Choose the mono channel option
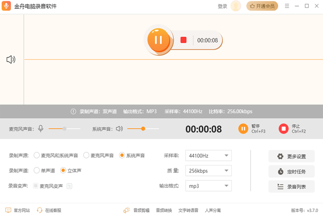 [x=37, y=171]
